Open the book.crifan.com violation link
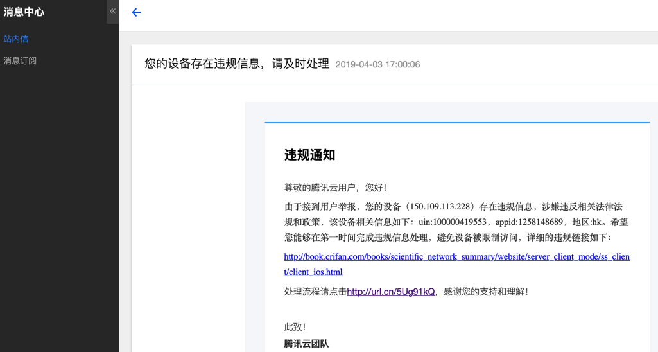658x352 pixels. [456, 264]
